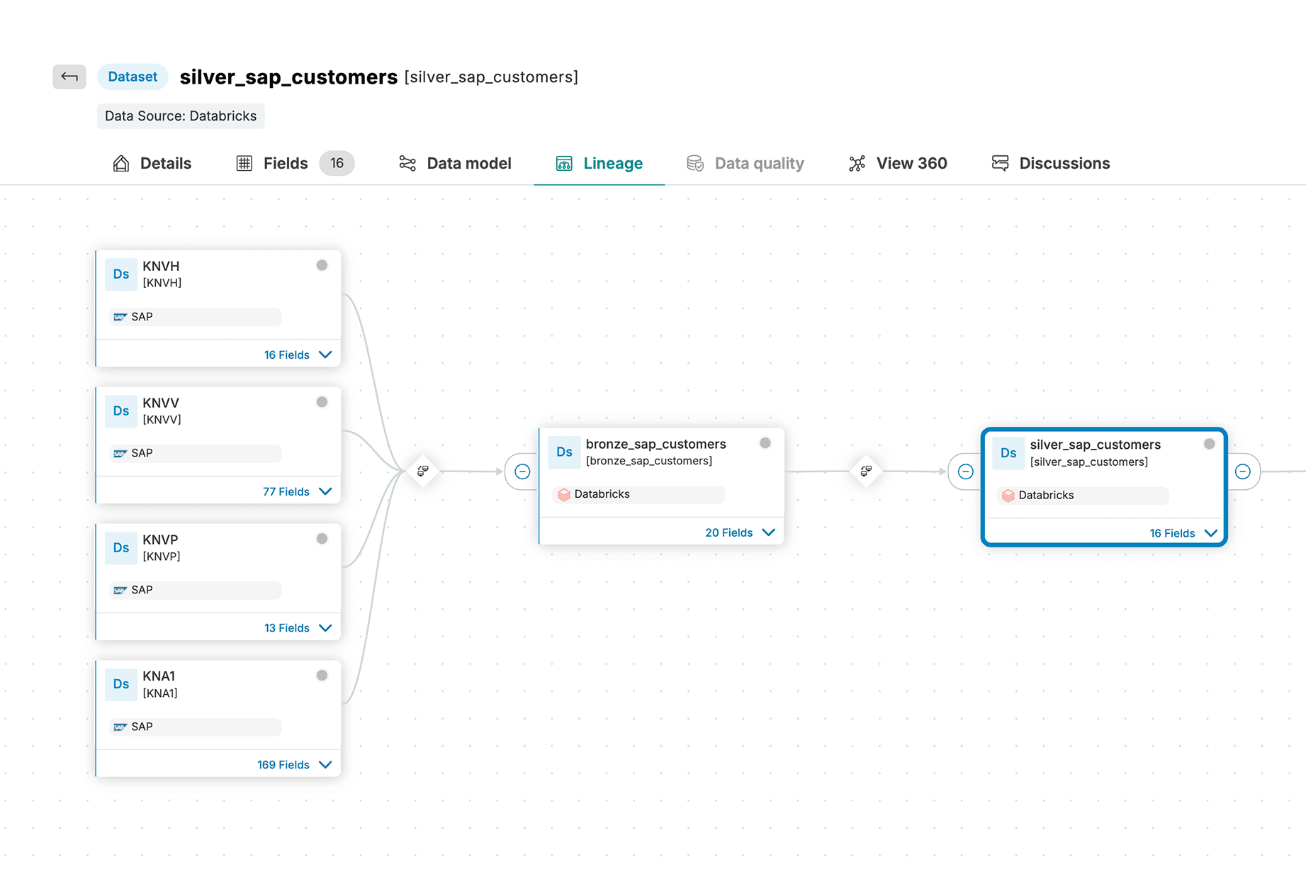1306x877 pixels.
Task: Click Databricks logo on bronze_sap_customers node
Action: (x=564, y=494)
